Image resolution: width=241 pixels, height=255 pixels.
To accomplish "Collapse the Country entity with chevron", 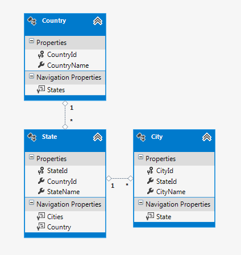I will coord(98,21).
